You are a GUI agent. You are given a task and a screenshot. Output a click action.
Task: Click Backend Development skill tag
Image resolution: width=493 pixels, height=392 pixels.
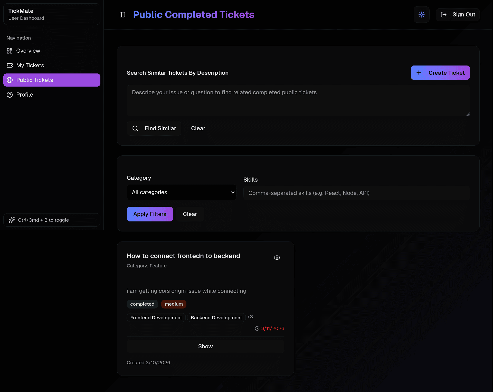(x=216, y=318)
